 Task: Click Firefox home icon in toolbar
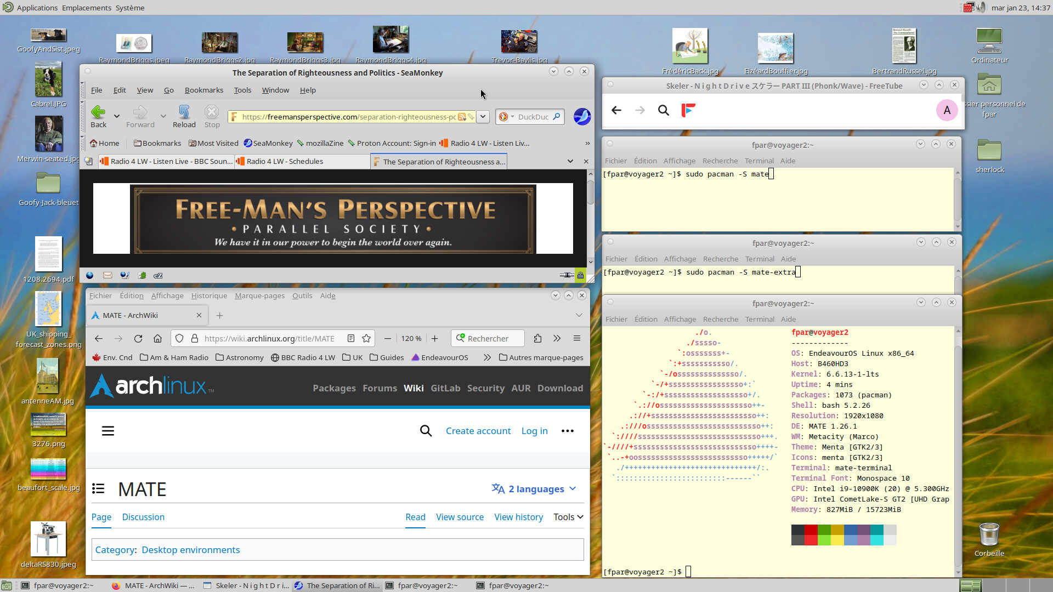(x=157, y=338)
